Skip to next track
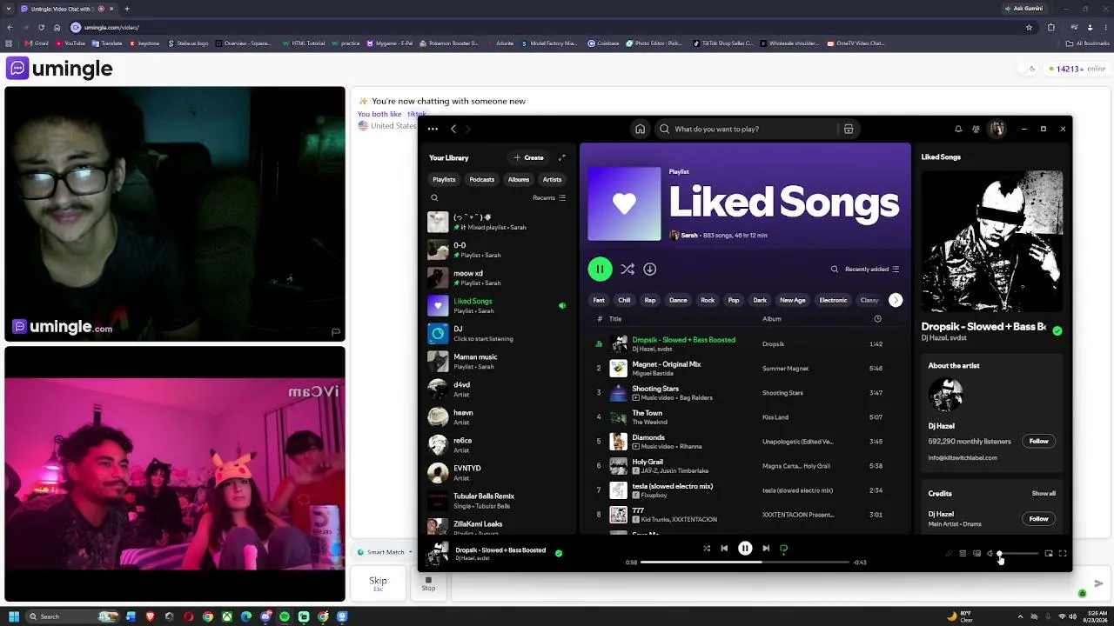 pos(766,549)
